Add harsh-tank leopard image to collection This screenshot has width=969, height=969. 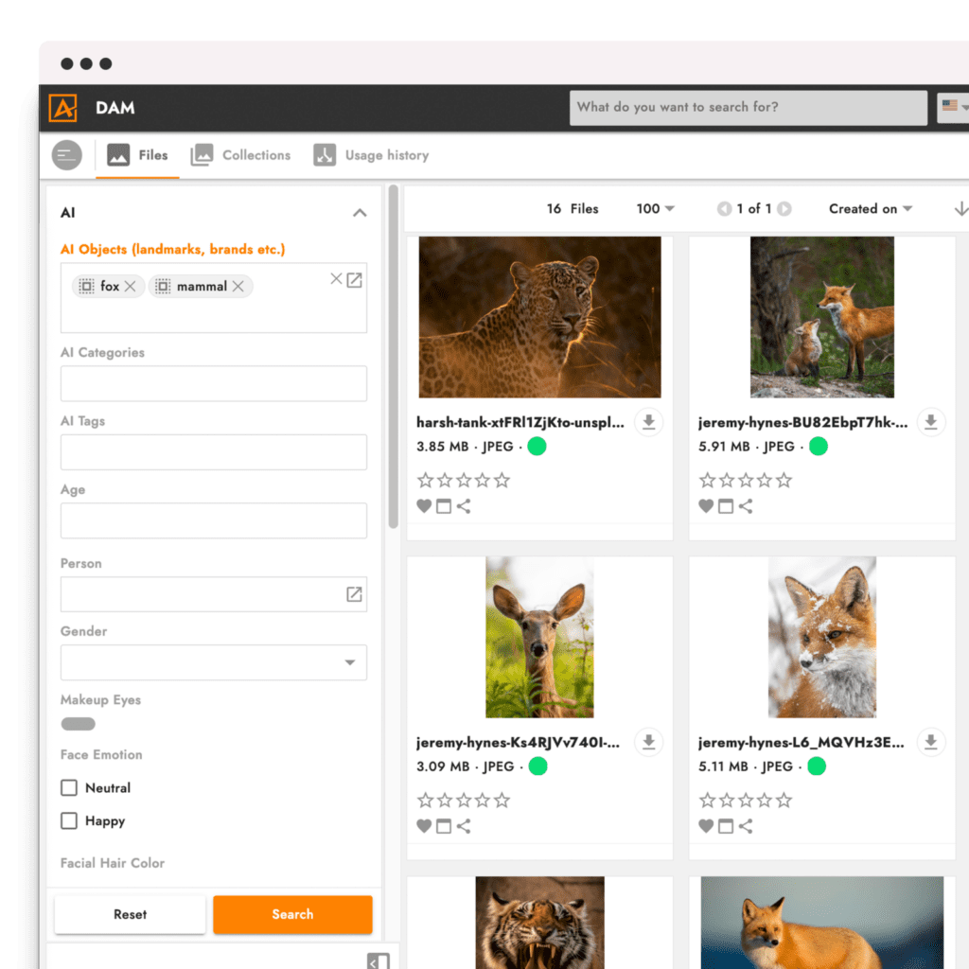(x=444, y=506)
